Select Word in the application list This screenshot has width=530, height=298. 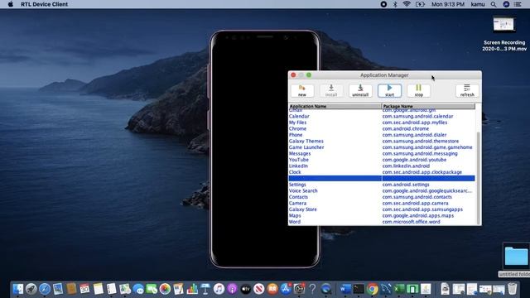[x=382, y=222]
